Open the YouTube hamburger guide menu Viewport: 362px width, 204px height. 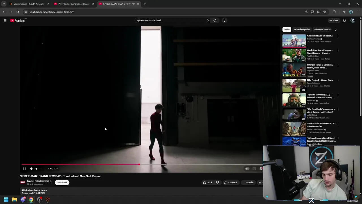(5, 20)
